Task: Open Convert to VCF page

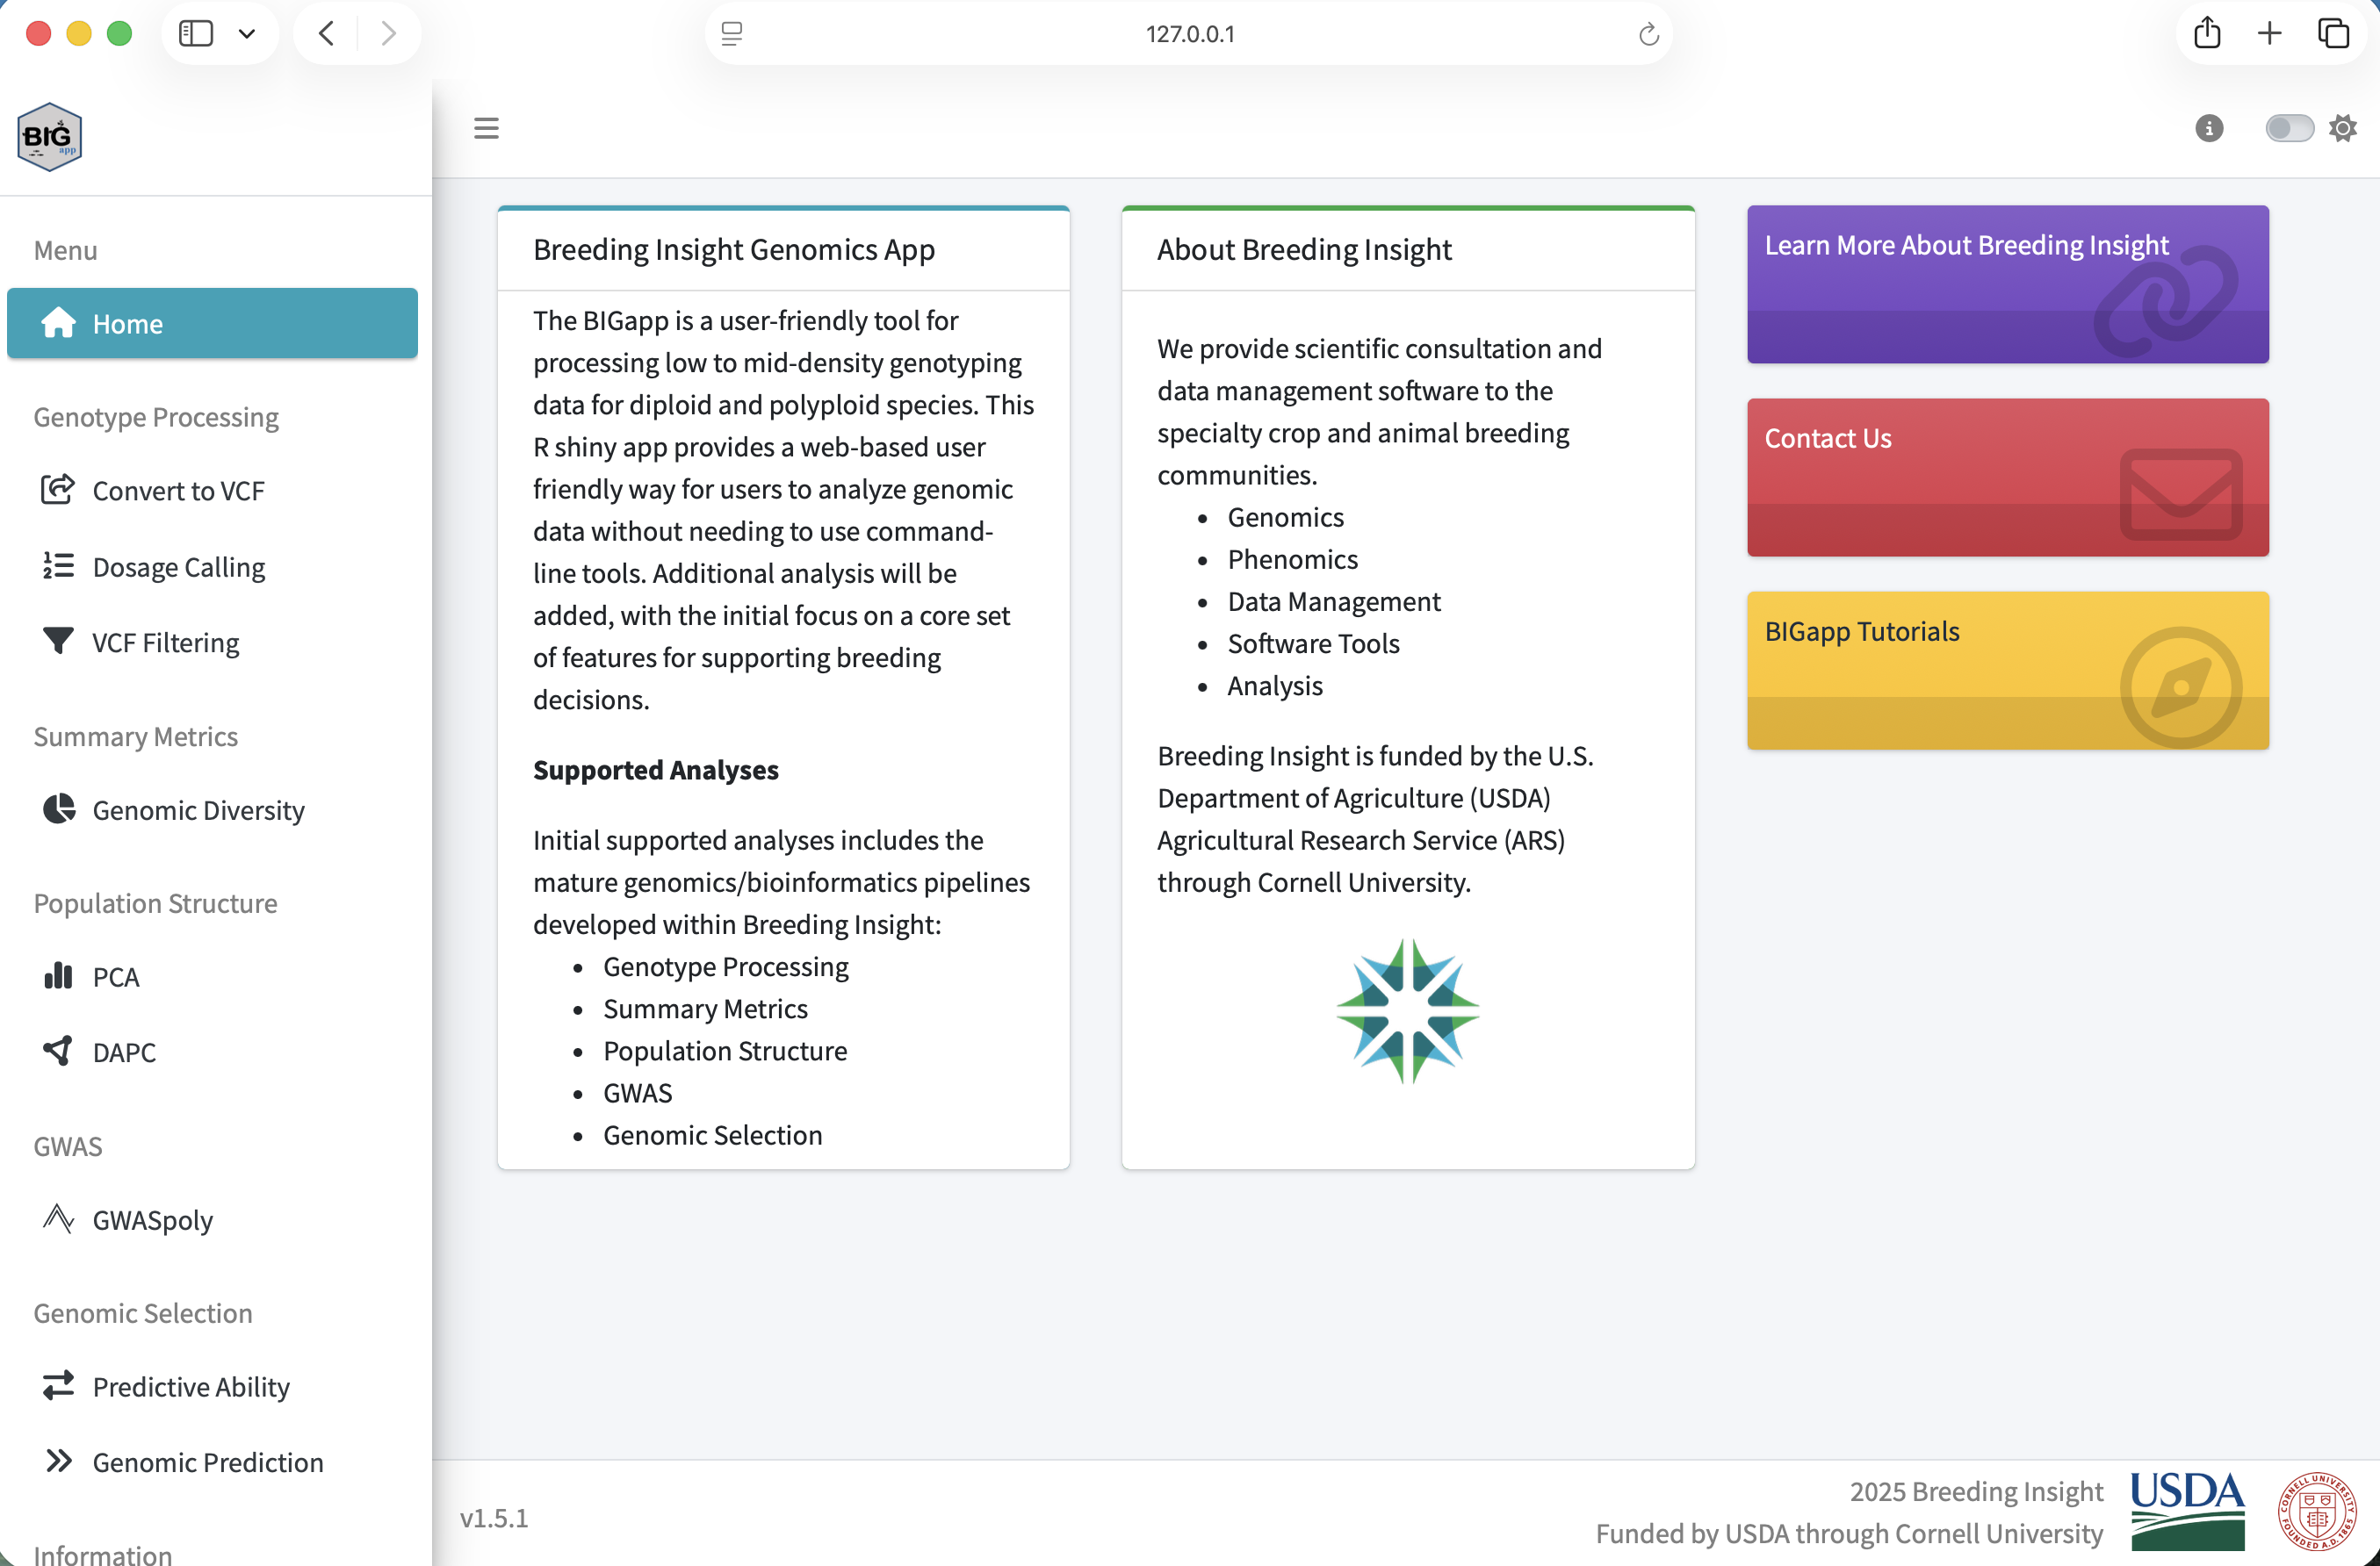Action: pos(212,491)
